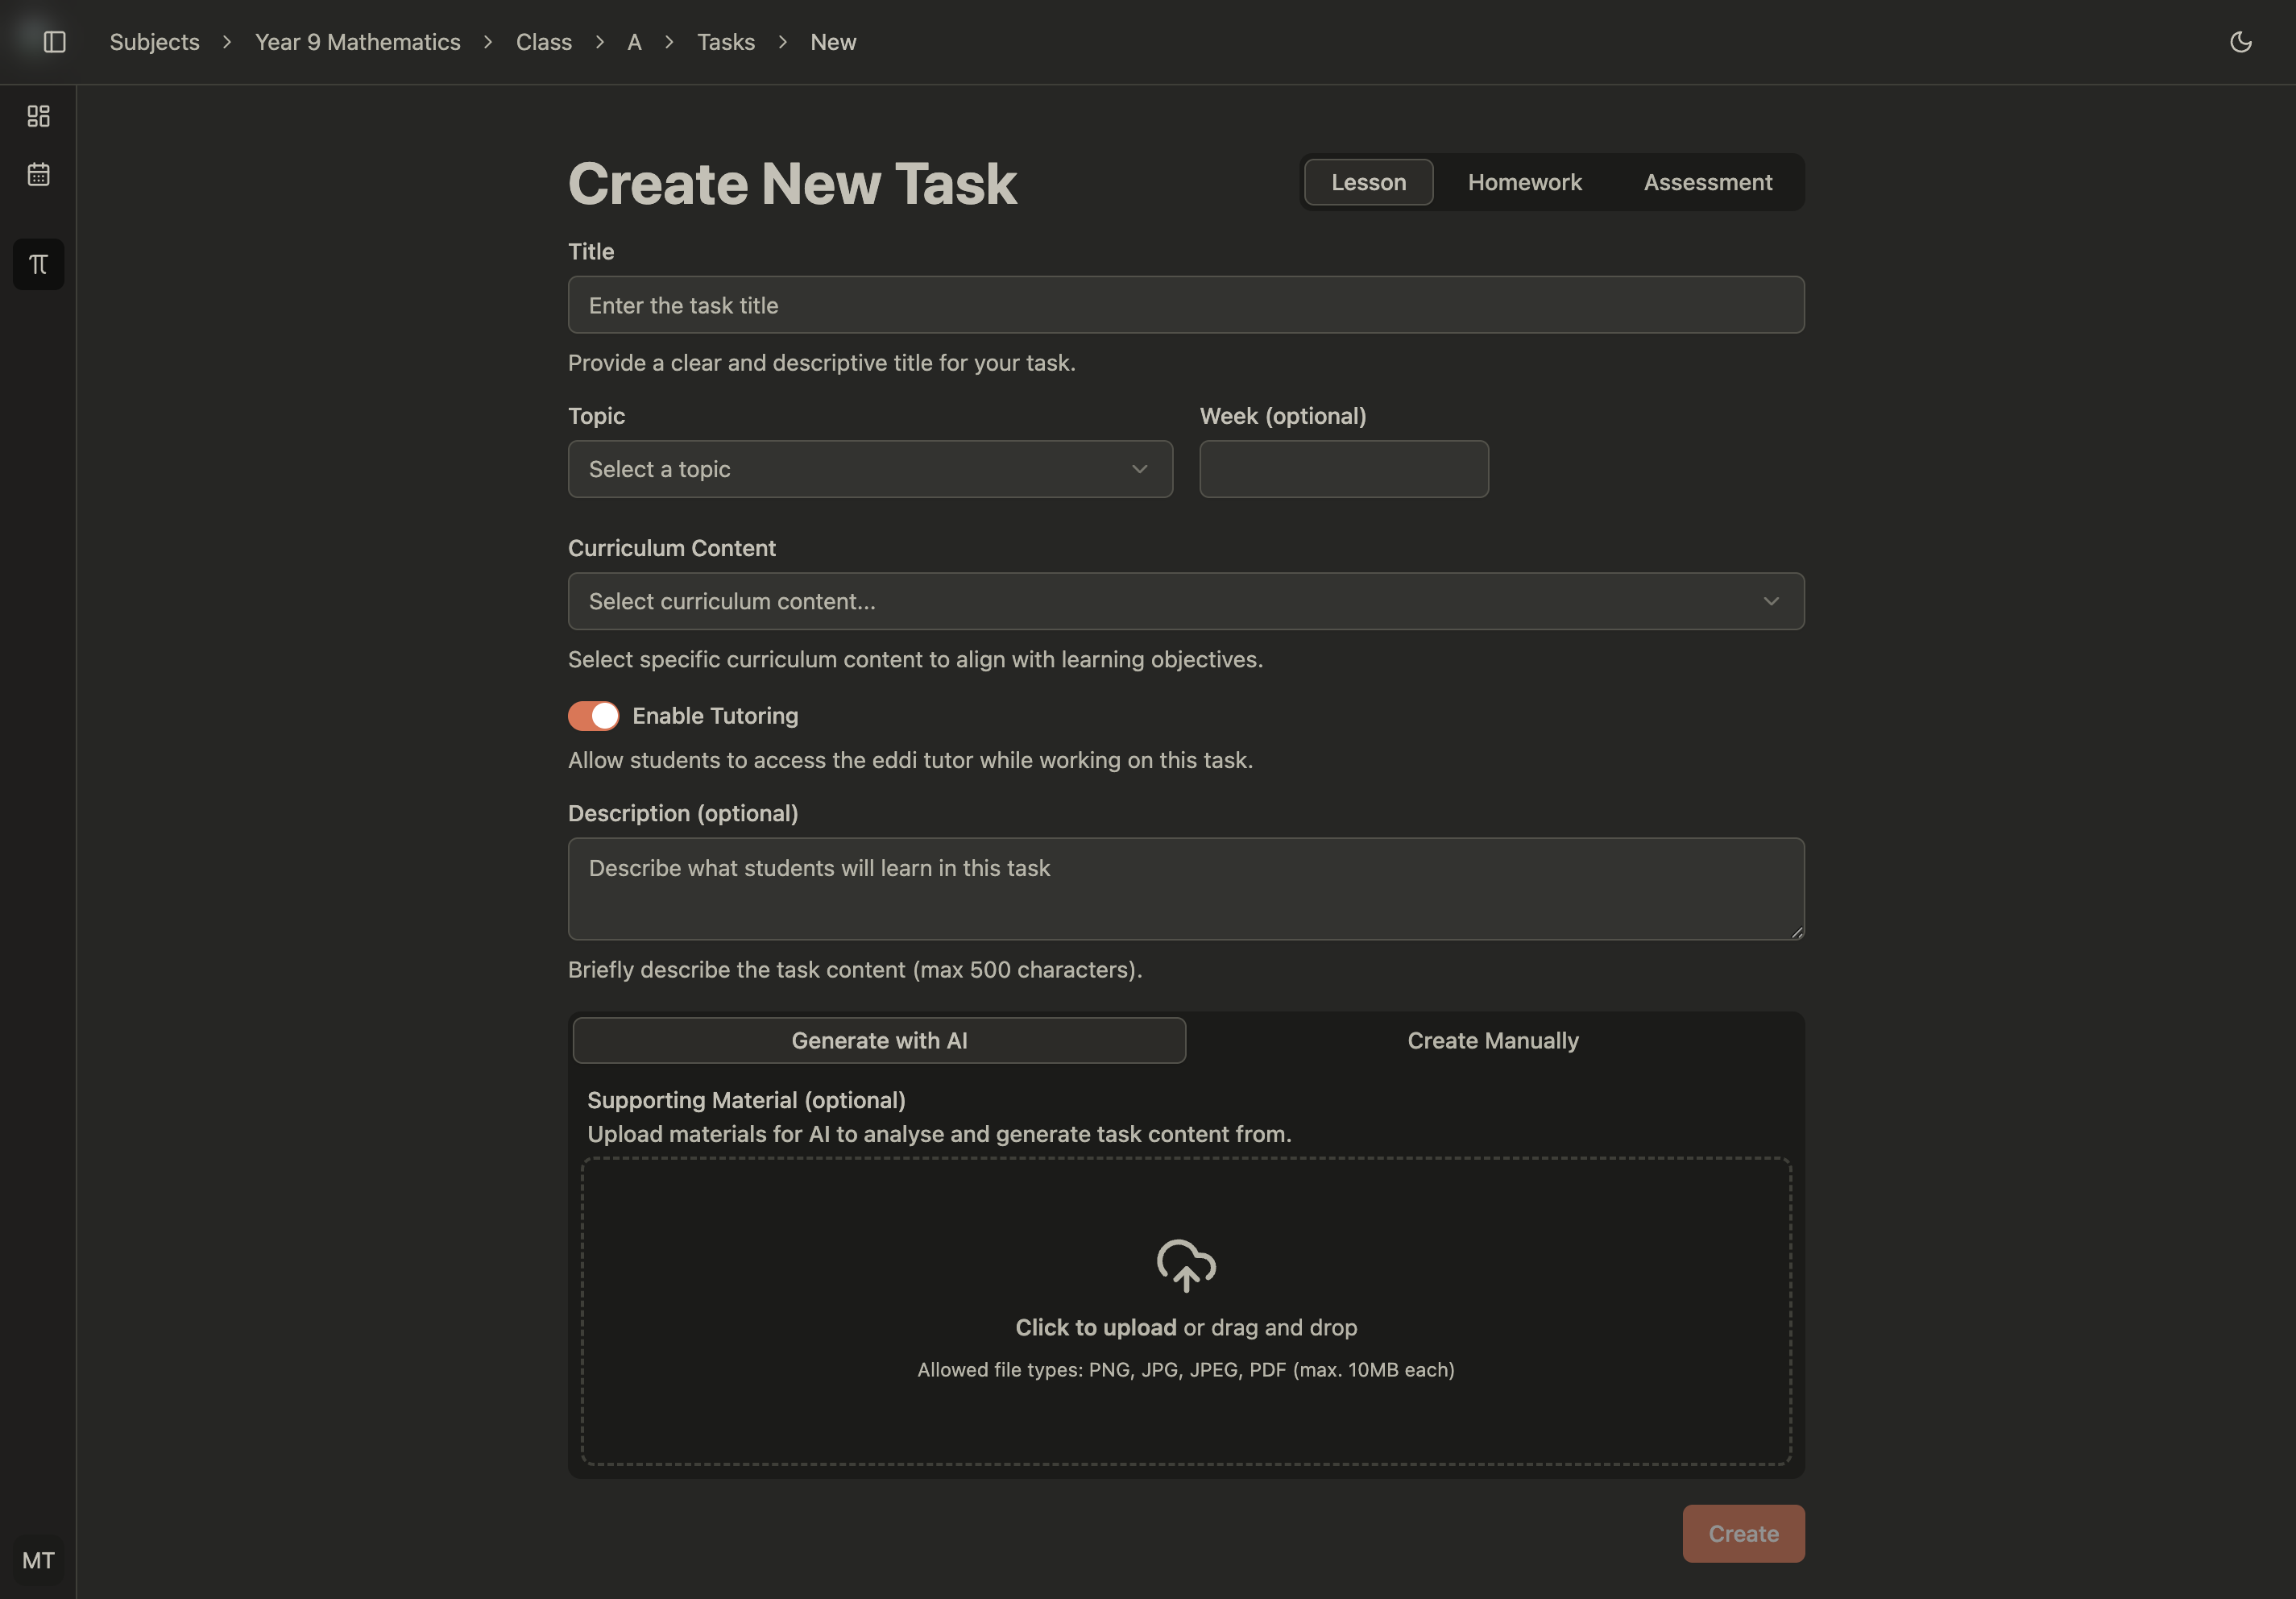
Task: Choose the Create Manually option
Action: [x=1492, y=1040]
